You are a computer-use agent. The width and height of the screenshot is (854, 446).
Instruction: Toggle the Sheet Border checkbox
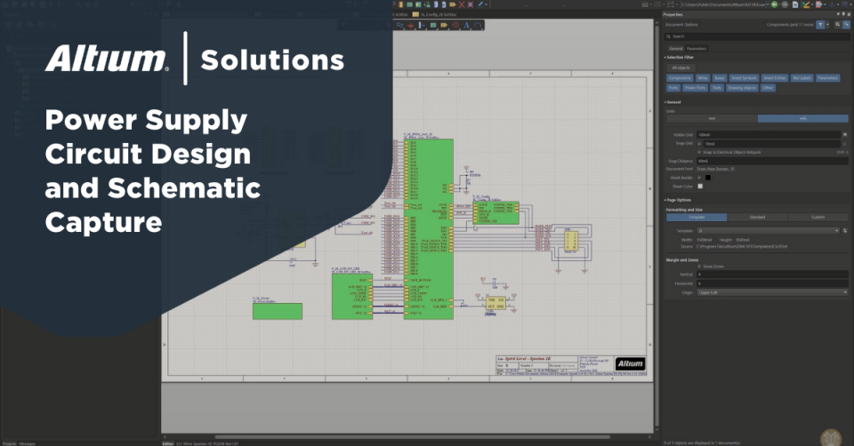(699, 177)
